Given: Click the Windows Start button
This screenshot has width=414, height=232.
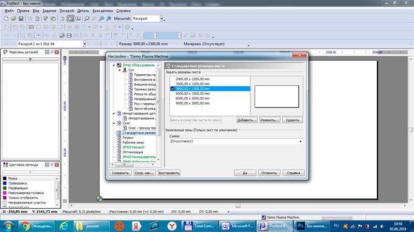Looking at the screenshot, I should [8, 226].
